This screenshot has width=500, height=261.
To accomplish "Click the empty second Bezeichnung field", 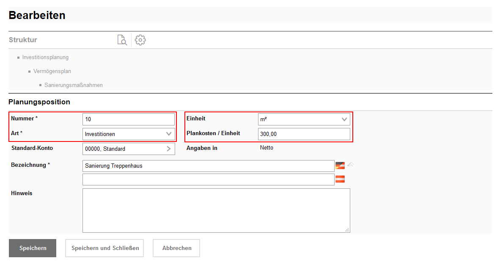I will pos(208,179).
